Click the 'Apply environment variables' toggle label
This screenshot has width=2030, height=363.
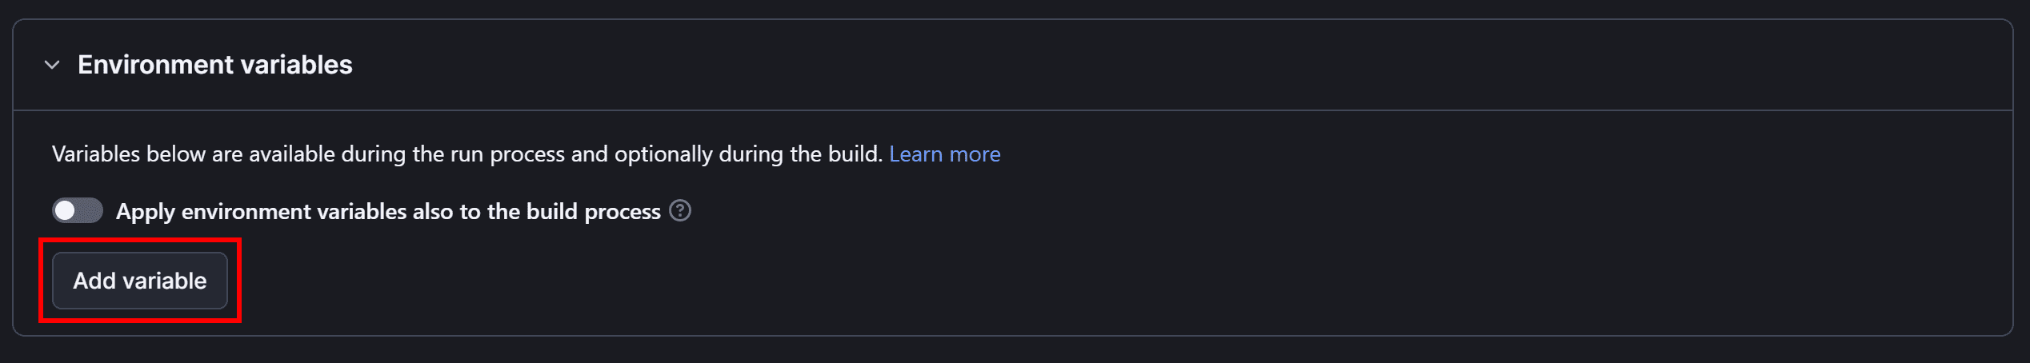coord(388,211)
